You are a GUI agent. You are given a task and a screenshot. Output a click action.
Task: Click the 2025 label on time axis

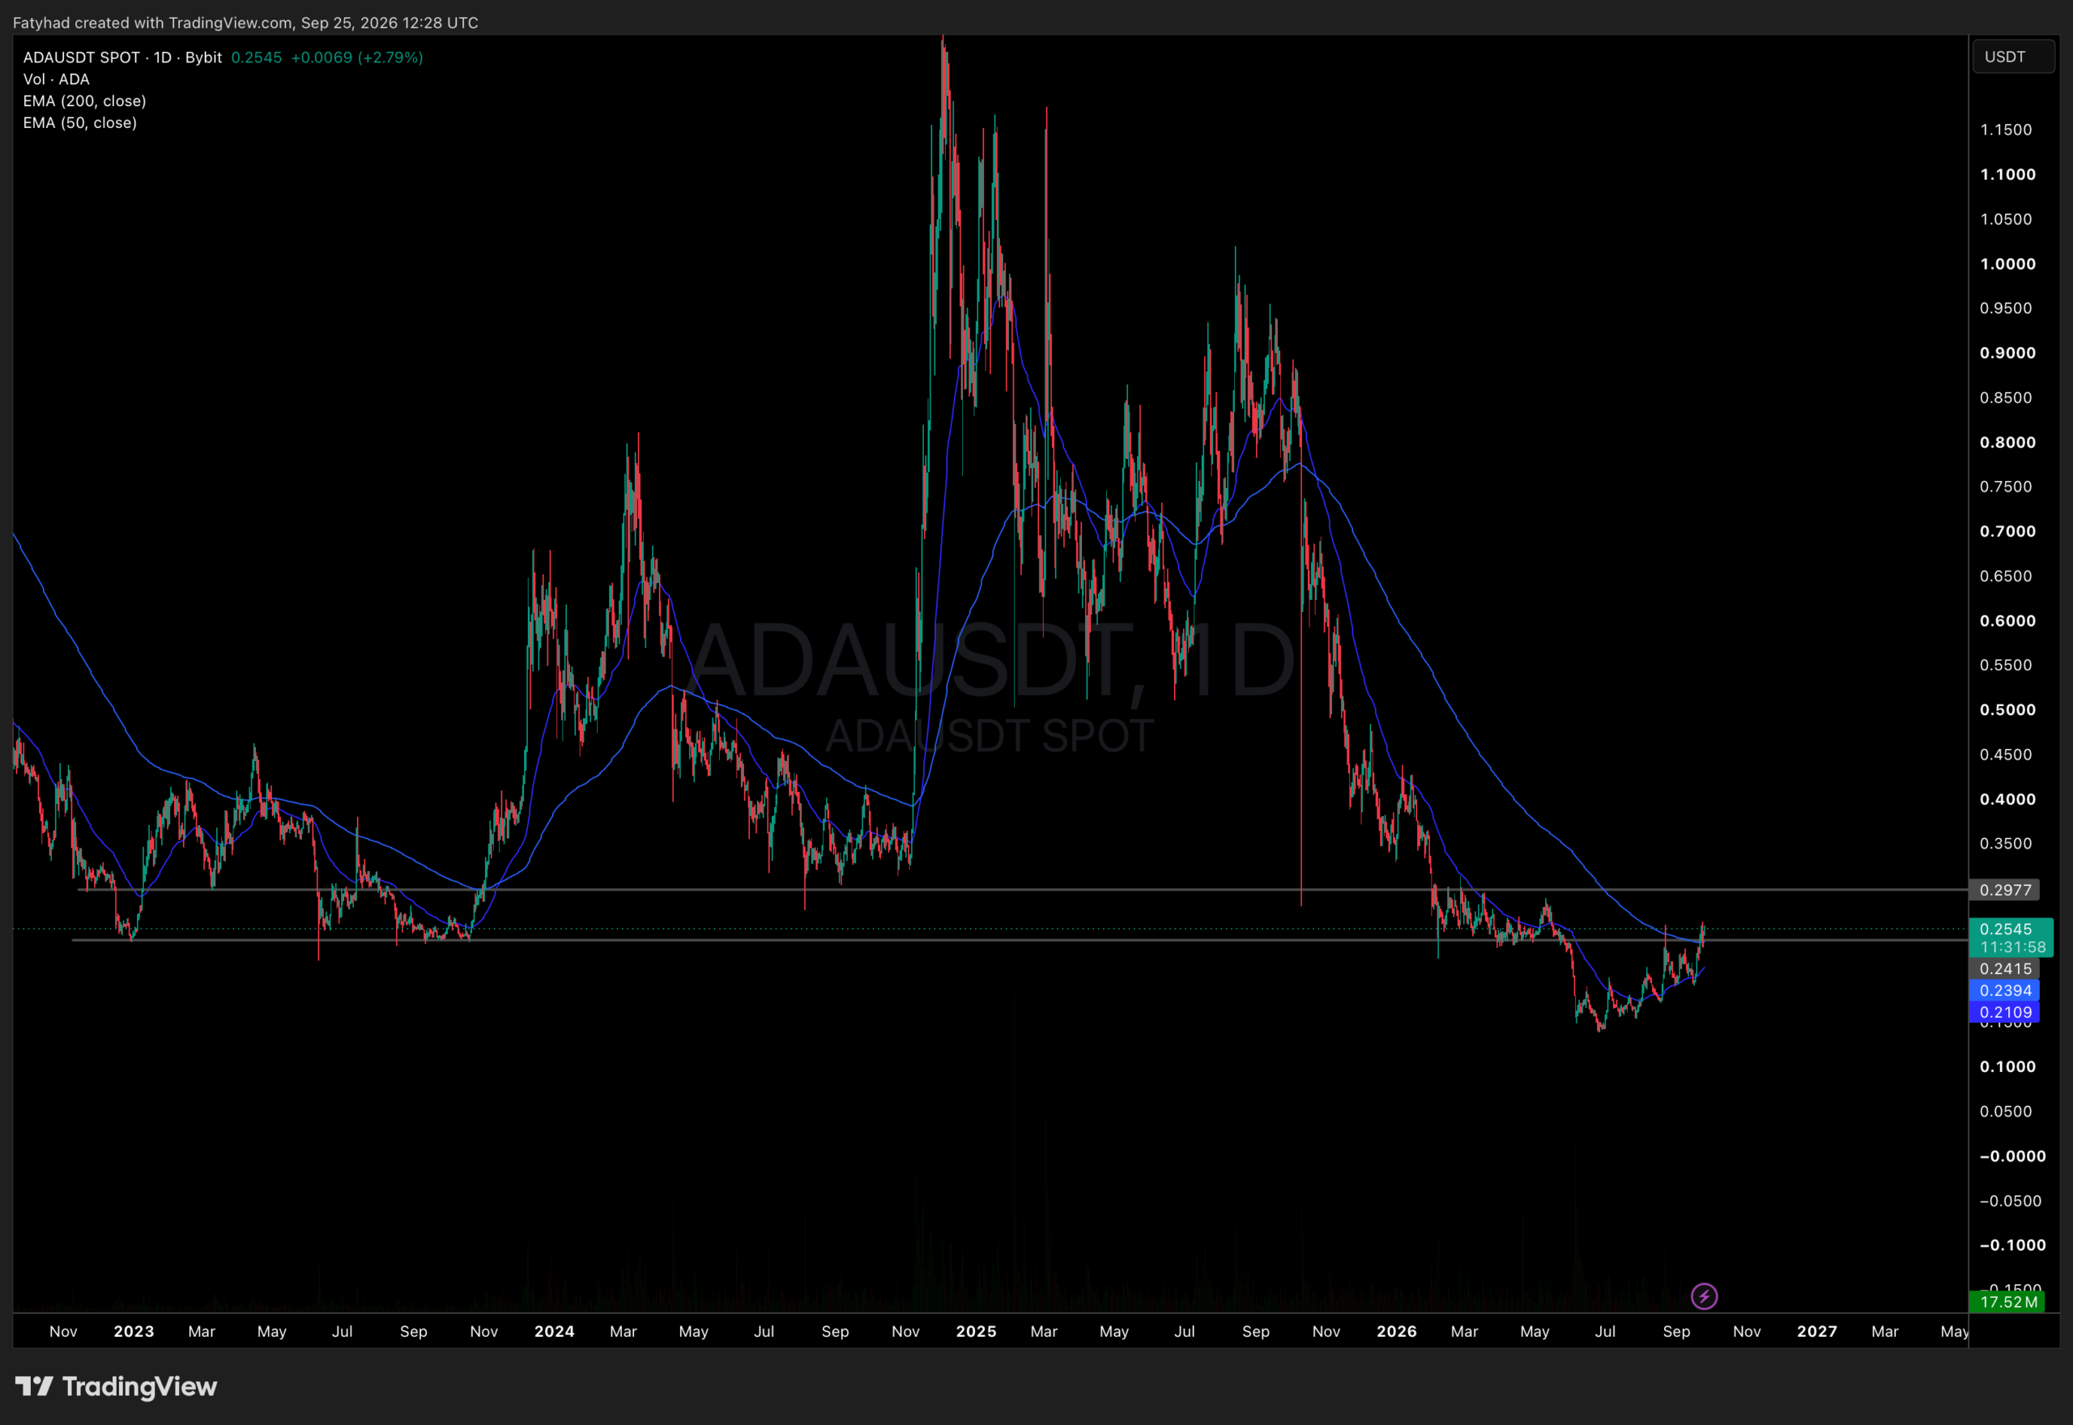click(976, 1331)
